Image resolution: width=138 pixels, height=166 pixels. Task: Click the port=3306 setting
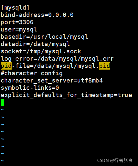[x=17, y=22]
